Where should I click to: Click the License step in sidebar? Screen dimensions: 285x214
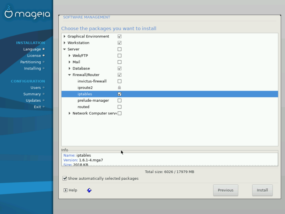[34, 56]
